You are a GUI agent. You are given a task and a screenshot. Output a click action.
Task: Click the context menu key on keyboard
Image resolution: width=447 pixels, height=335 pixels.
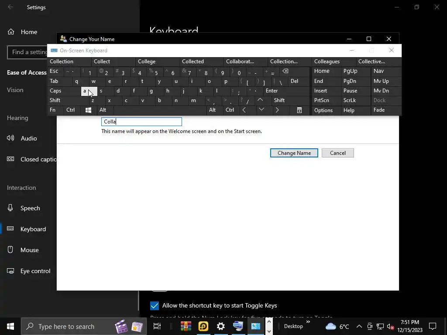299,110
